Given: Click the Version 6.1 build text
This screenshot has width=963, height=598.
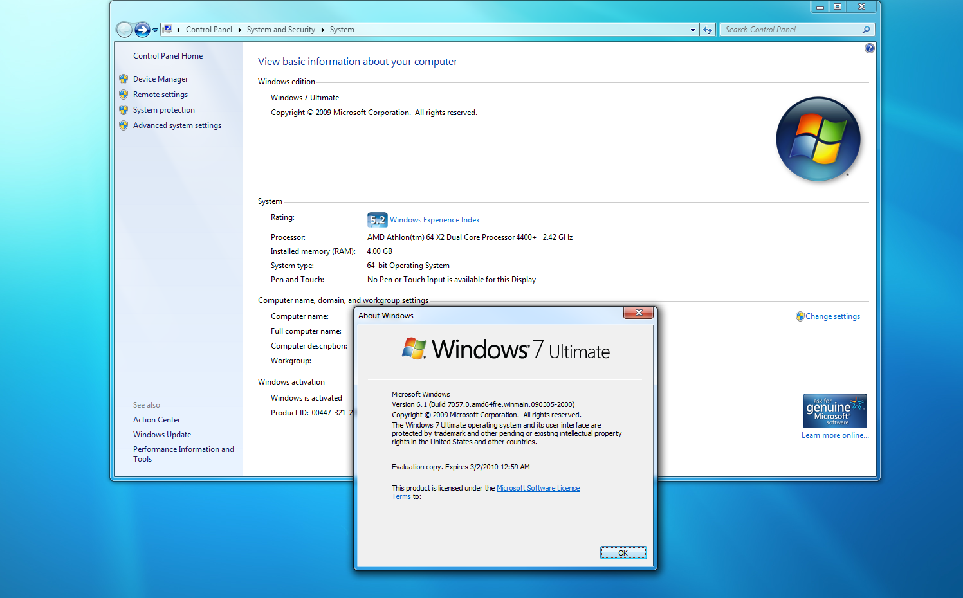Looking at the screenshot, I should point(483,404).
